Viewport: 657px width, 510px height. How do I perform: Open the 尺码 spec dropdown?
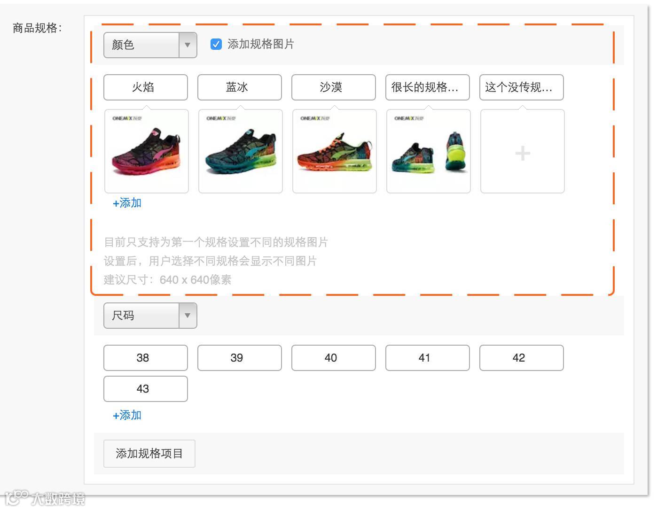click(x=150, y=316)
